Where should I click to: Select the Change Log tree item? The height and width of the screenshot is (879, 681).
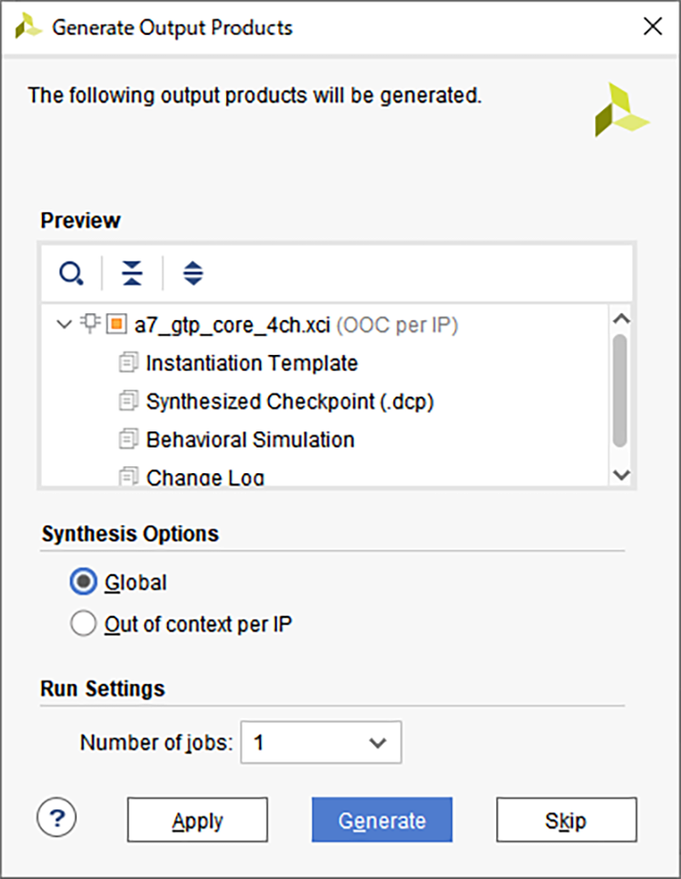(205, 477)
